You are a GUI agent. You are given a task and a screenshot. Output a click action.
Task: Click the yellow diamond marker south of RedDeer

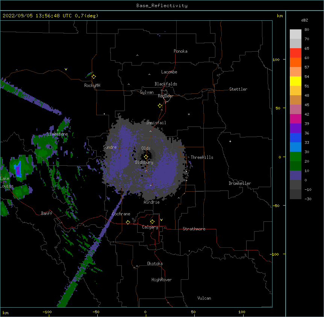pos(160,106)
